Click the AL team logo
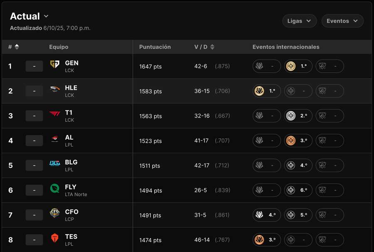This screenshot has height=252, width=374. coord(54,139)
